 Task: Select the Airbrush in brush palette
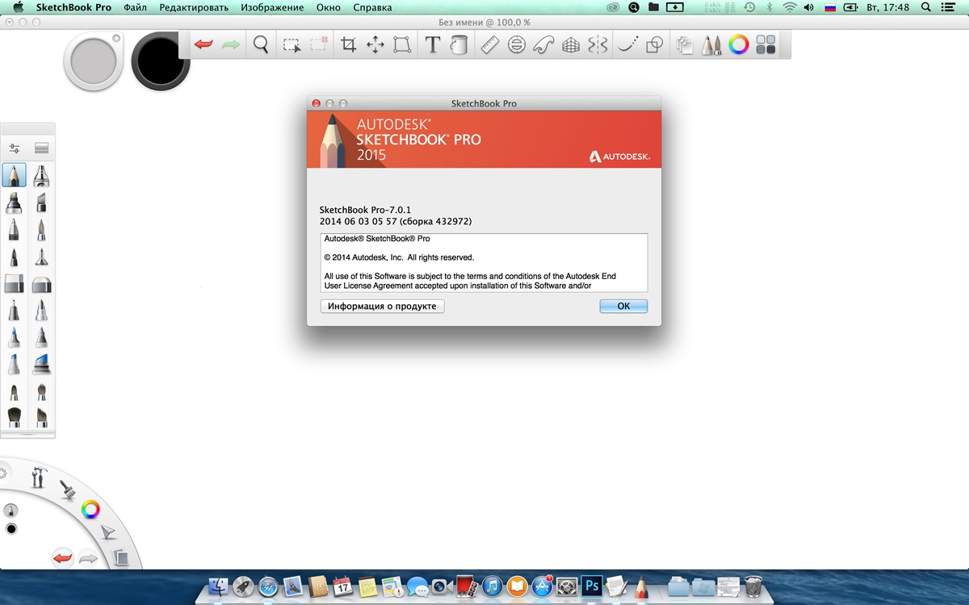click(41, 175)
